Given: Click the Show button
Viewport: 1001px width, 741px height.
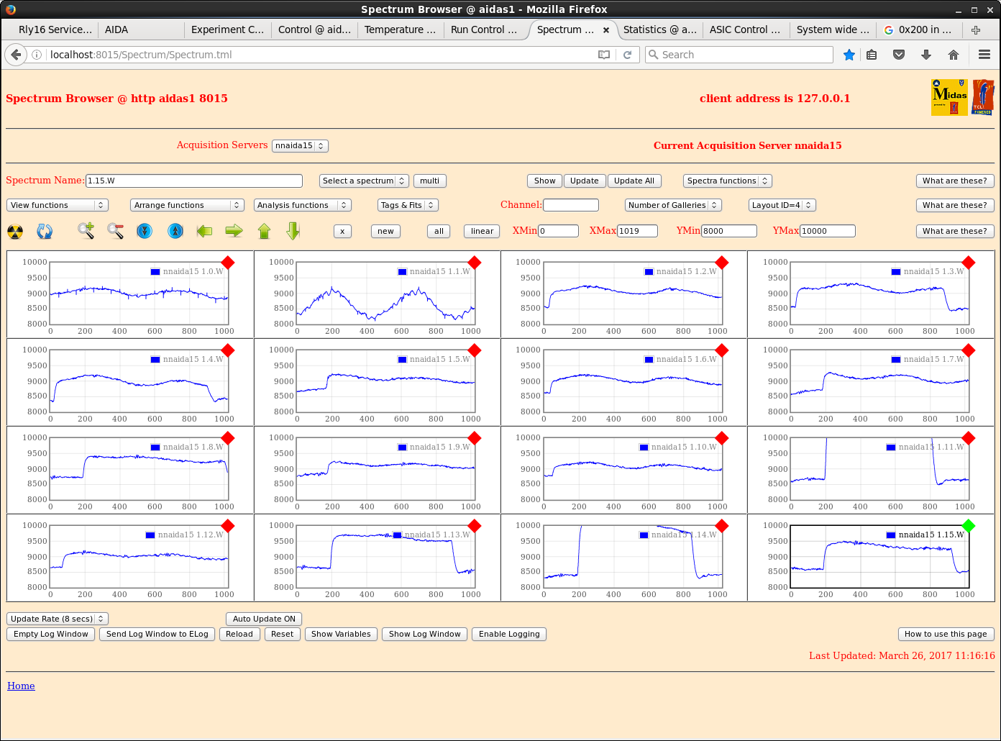Looking at the screenshot, I should click(x=545, y=181).
